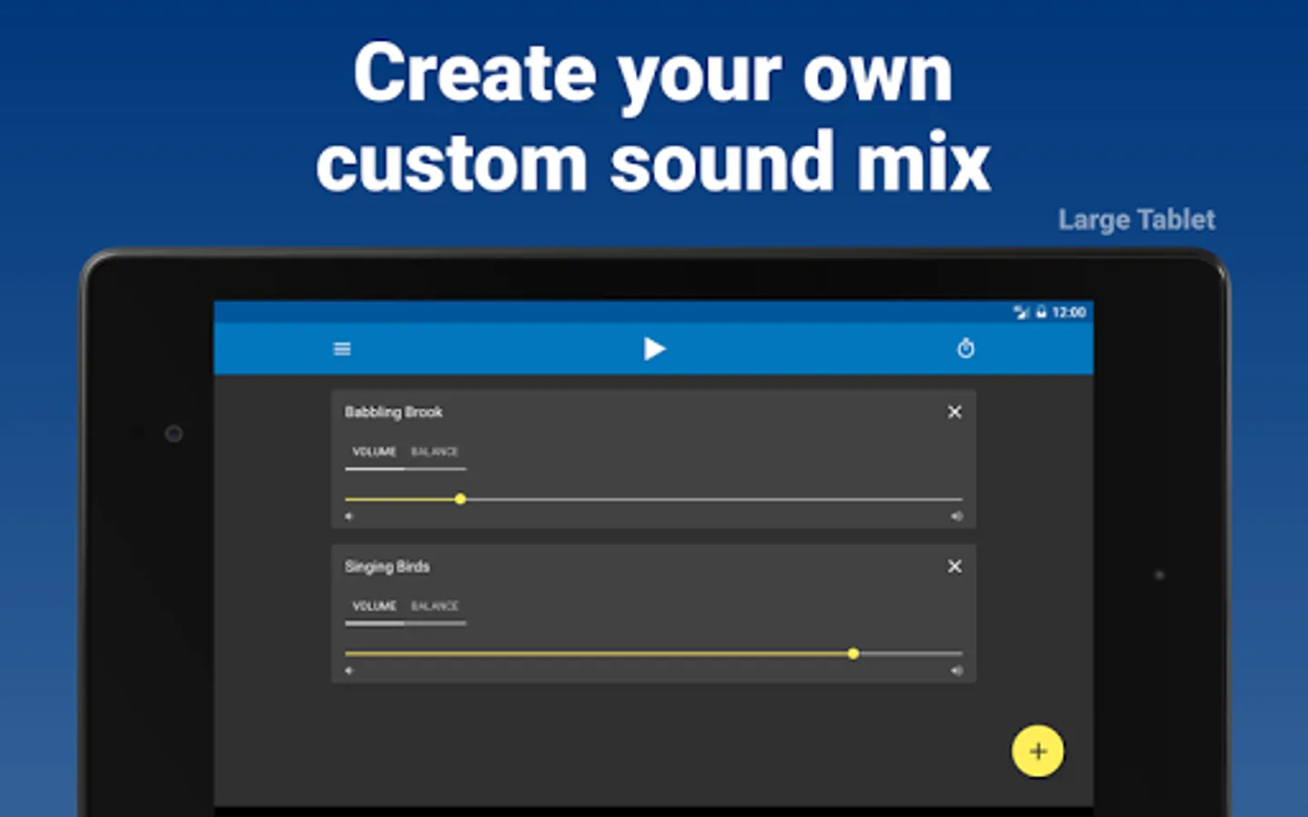1308x817 pixels.
Task: Select the Volume tab for Babbling Brook
Action: [374, 452]
